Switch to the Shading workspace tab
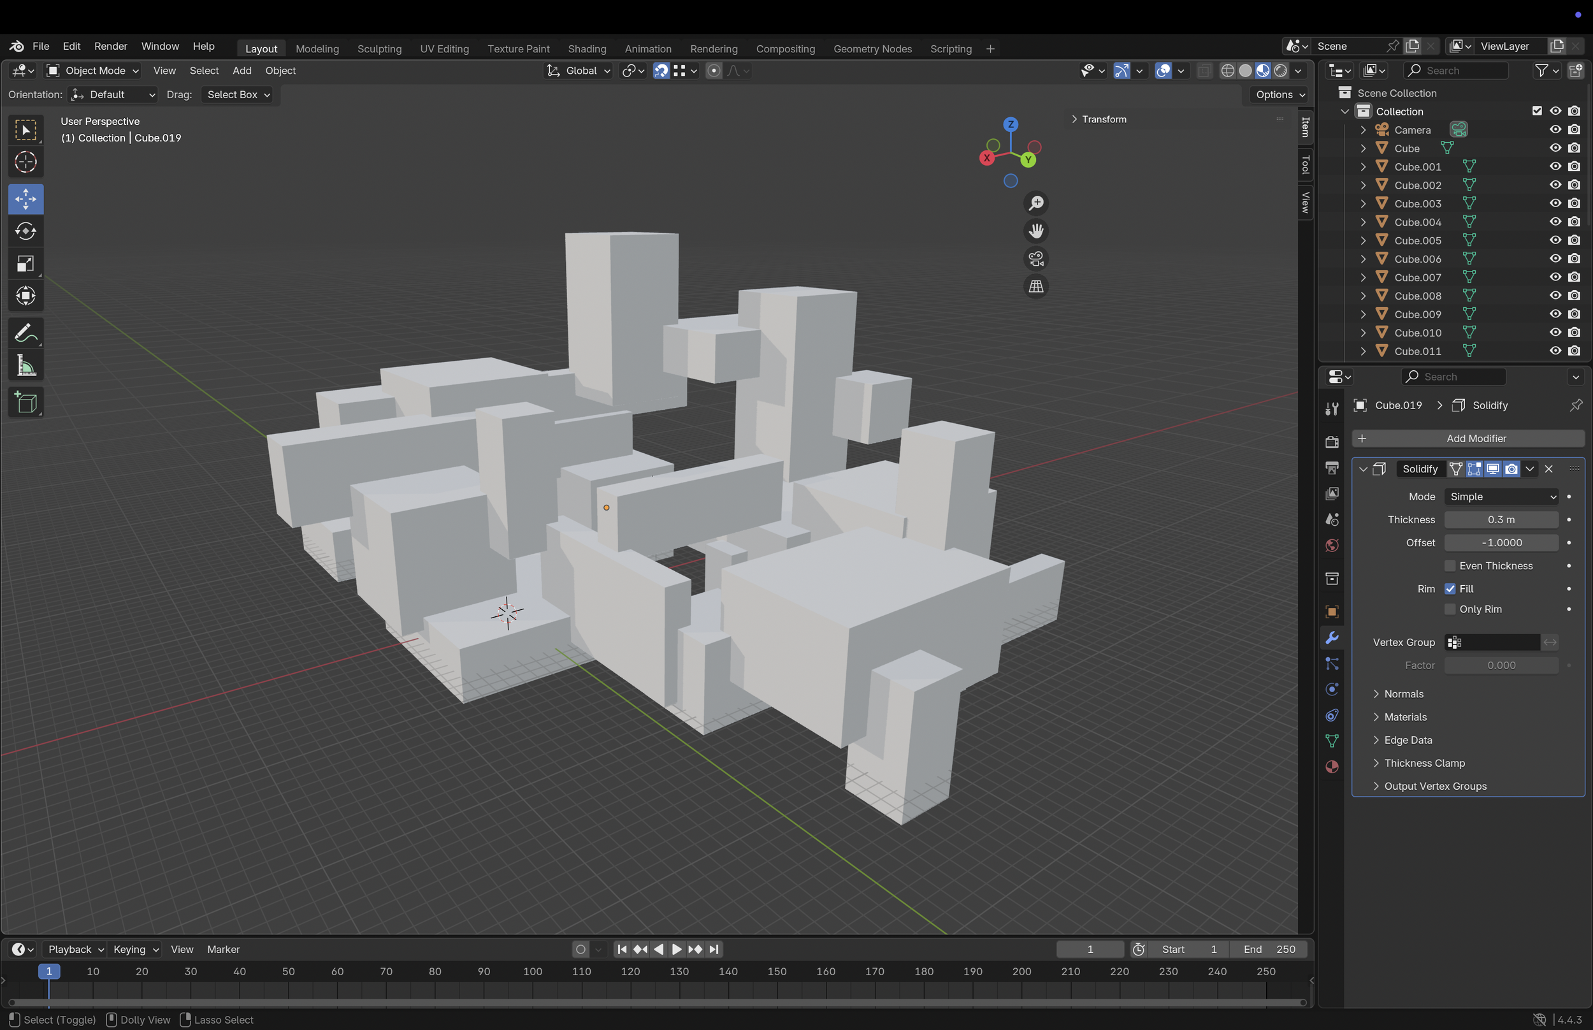This screenshot has height=1030, width=1593. point(586,49)
